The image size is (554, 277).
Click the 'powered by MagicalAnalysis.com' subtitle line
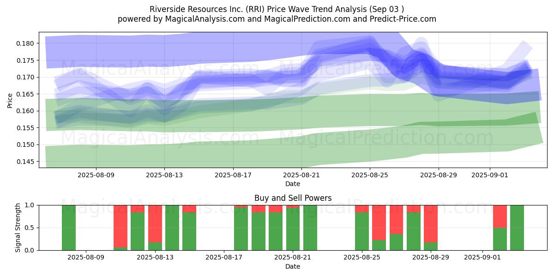coord(277,19)
